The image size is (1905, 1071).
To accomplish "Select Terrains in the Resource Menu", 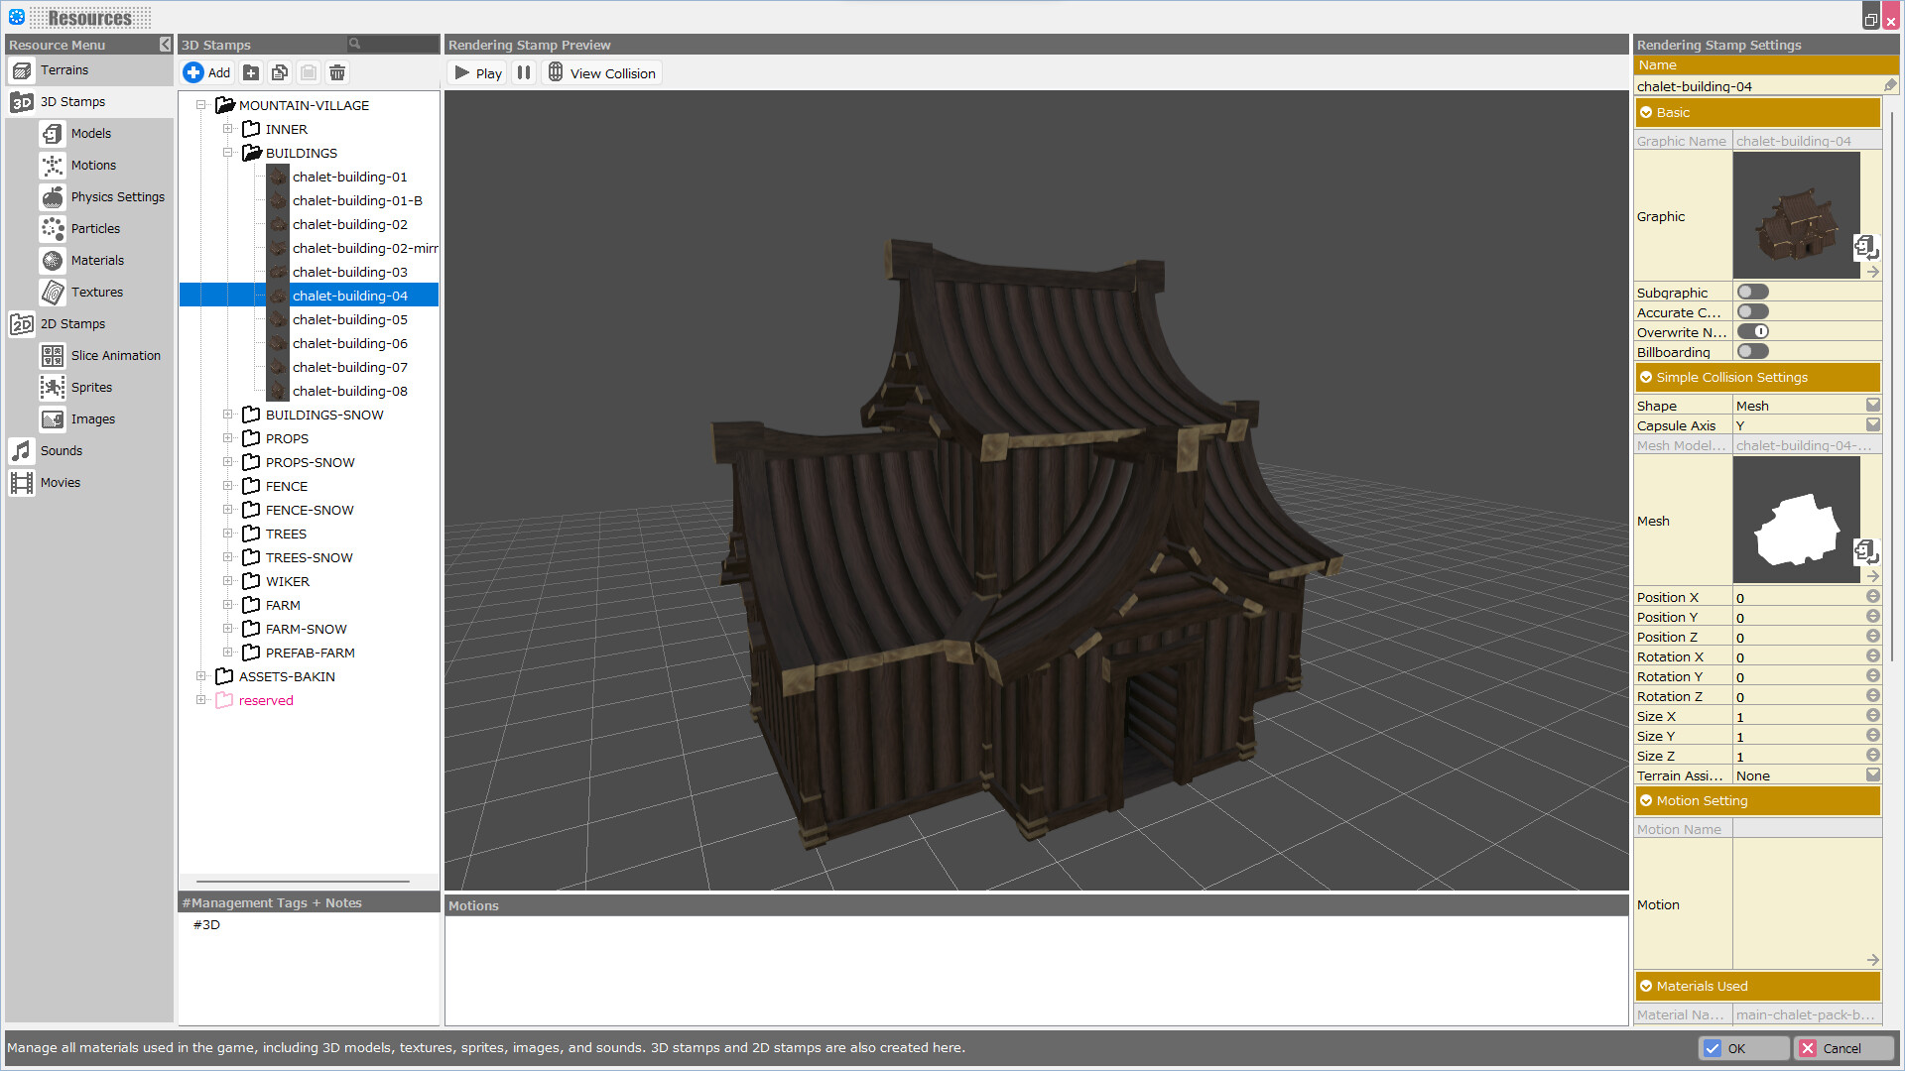I will click(22, 69).
